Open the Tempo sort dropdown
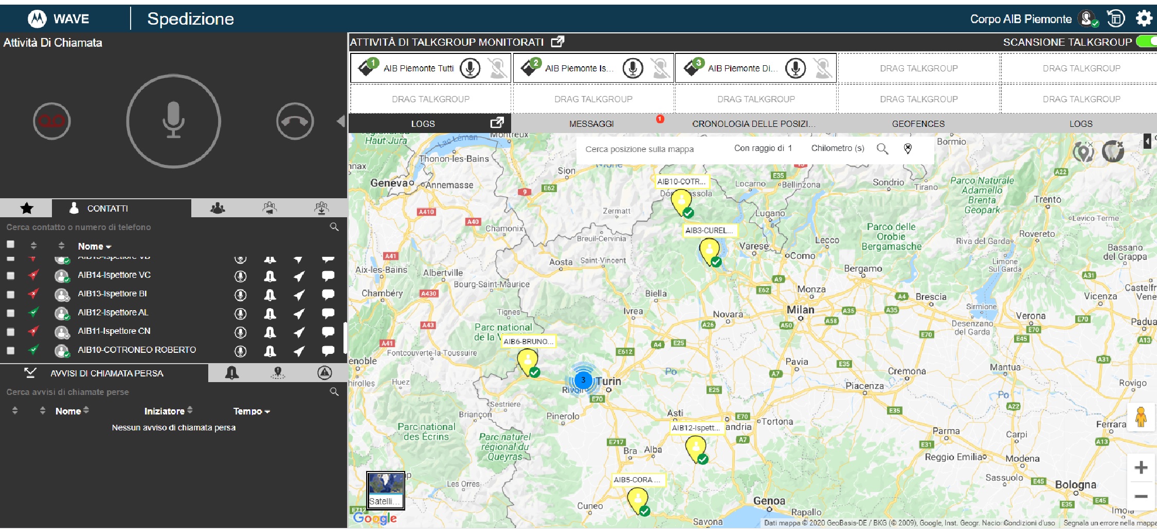 [x=251, y=411]
